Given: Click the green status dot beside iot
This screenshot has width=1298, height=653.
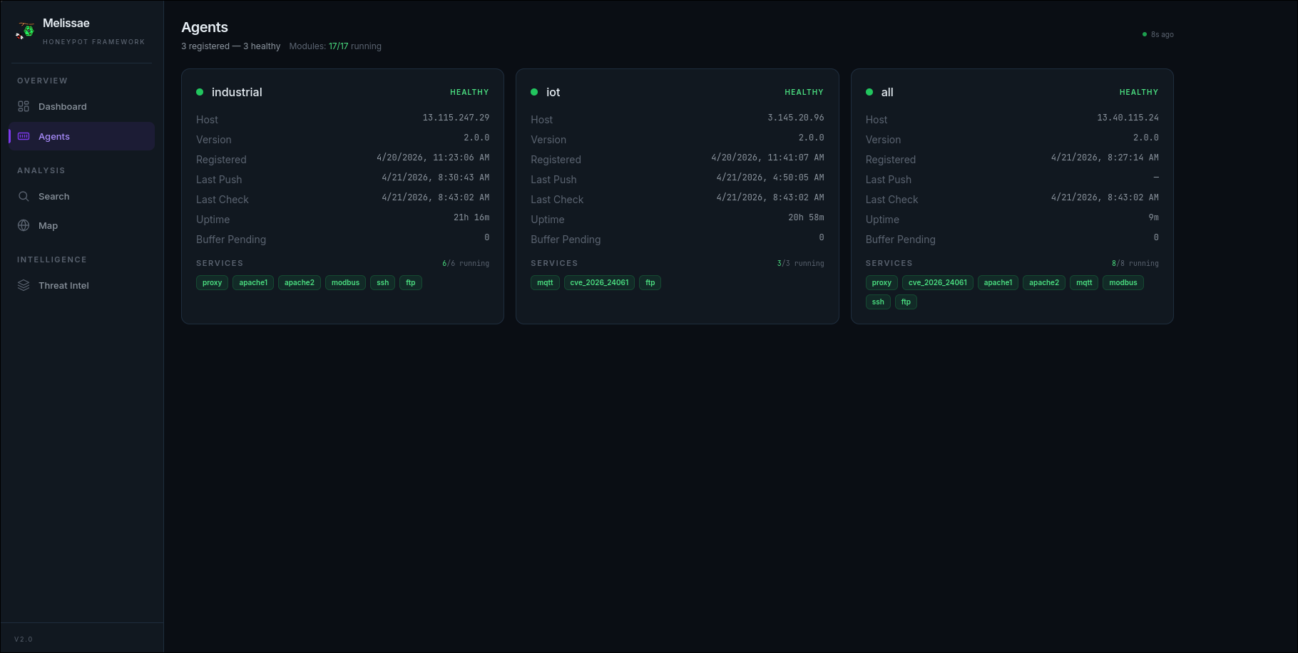Looking at the screenshot, I should coord(534,92).
